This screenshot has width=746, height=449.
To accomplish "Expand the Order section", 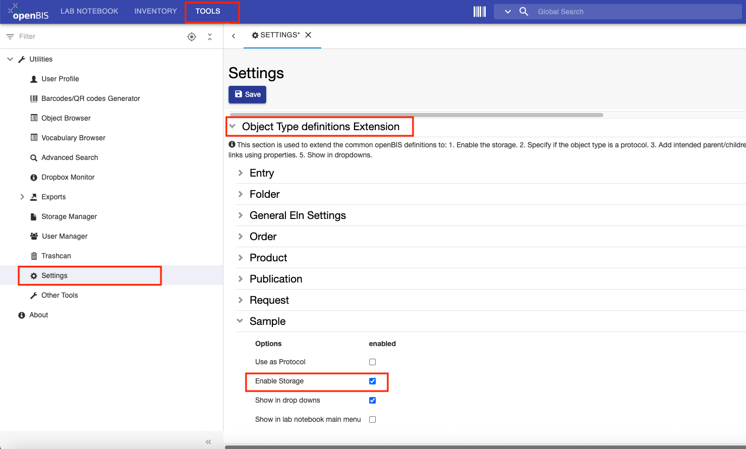I will point(241,236).
